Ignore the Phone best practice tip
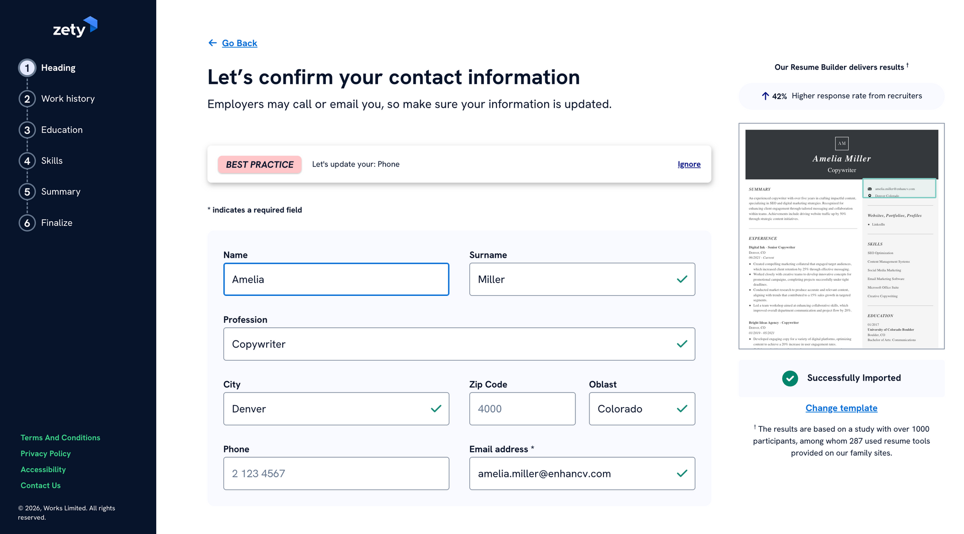 click(x=689, y=164)
